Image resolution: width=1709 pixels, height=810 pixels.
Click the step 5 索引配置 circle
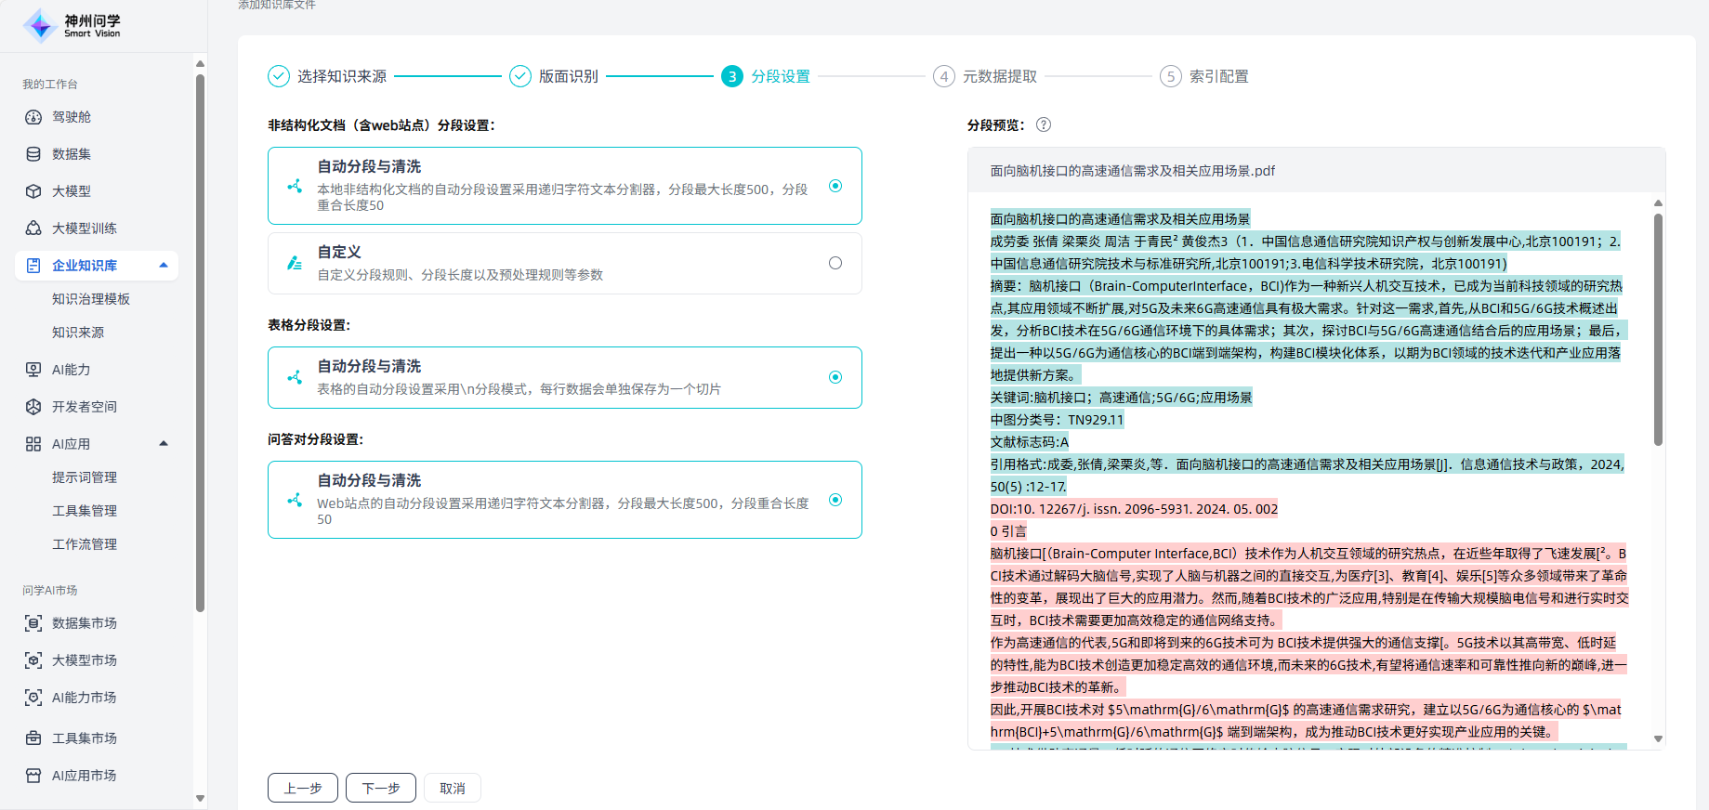pyautogui.click(x=1171, y=76)
